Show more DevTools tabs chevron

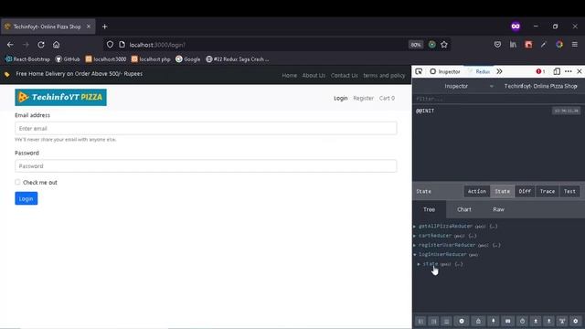coord(499,71)
